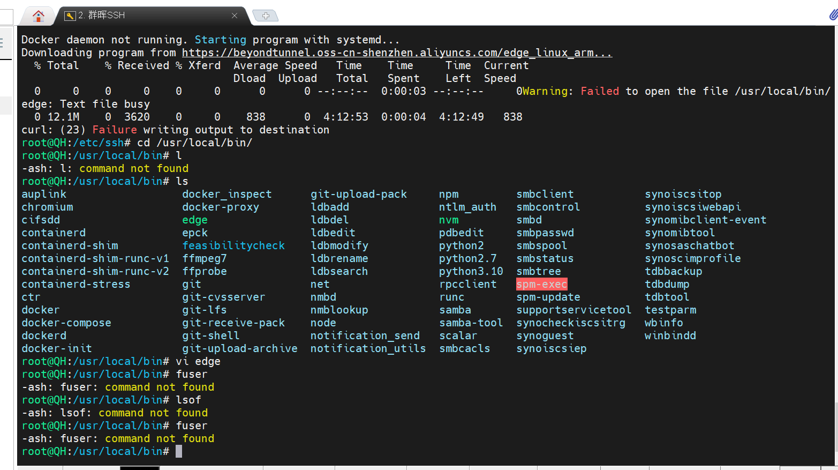Click the 'Text file busy' message
The height and width of the screenshot is (470, 838).
105,104
